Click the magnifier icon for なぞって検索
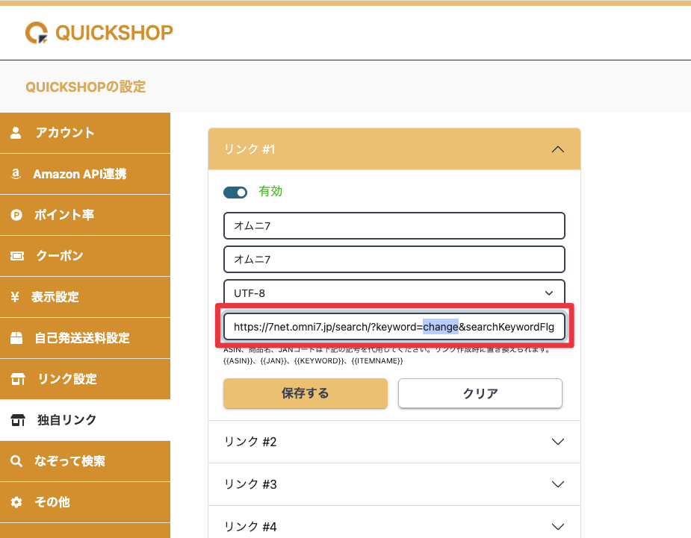The height and width of the screenshot is (538, 691). [16, 461]
